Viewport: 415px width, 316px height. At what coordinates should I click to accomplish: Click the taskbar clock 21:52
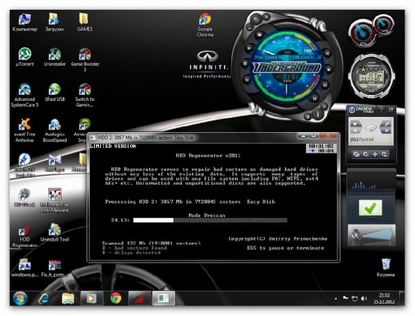[x=385, y=298]
